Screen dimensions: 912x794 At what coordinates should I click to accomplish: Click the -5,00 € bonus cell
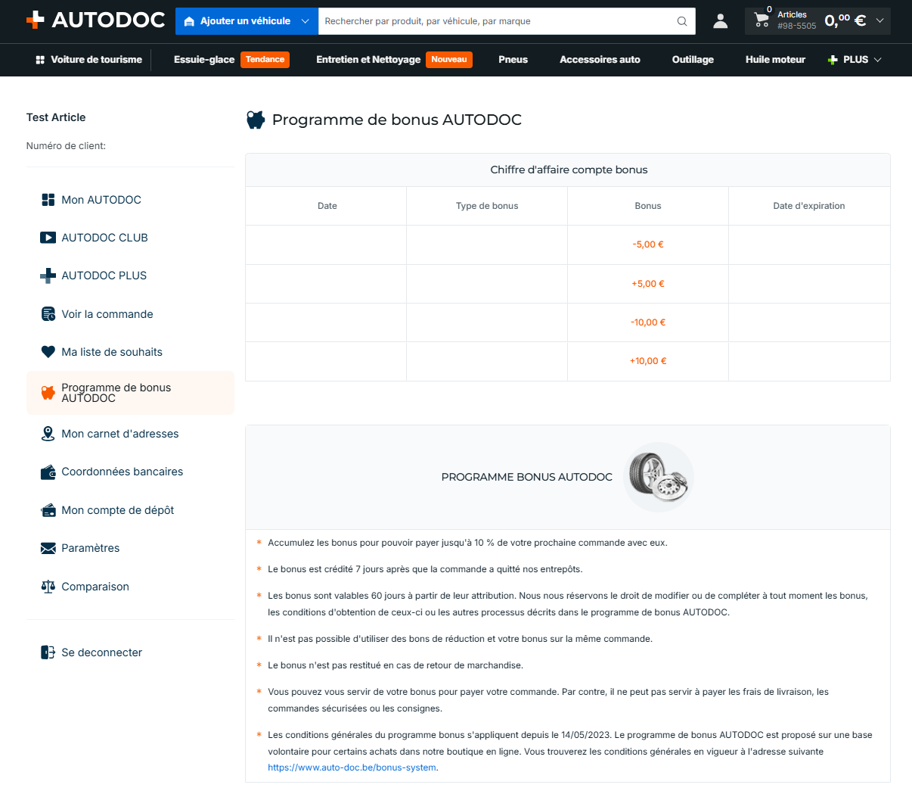(x=648, y=244)
